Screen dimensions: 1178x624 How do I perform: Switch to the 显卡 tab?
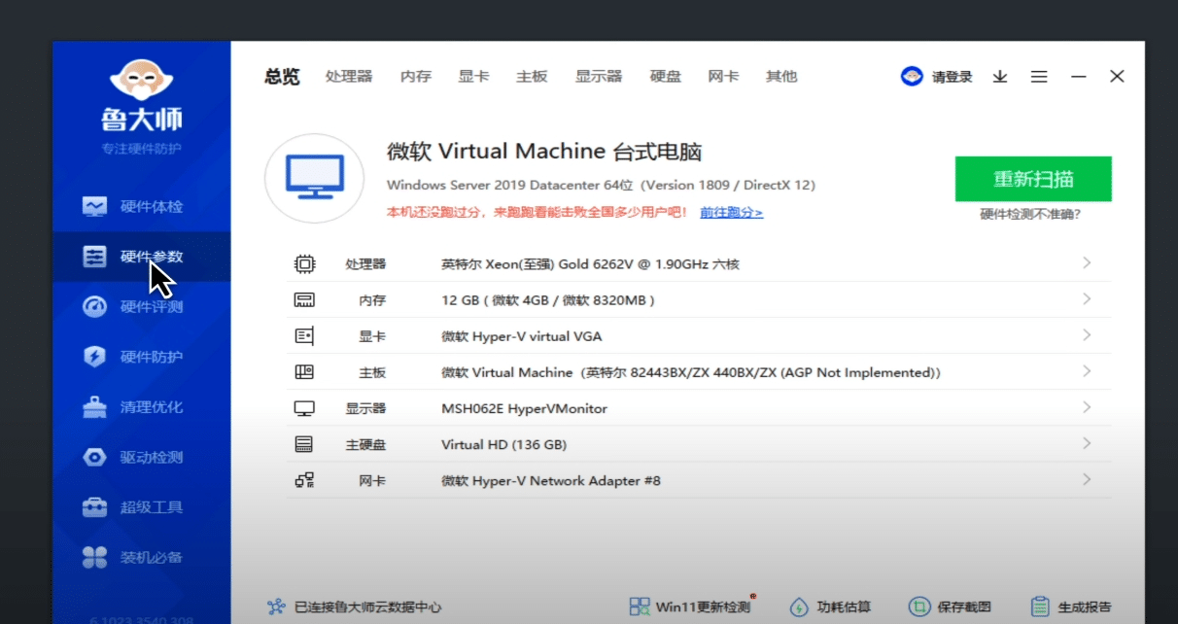coord(474,77)
